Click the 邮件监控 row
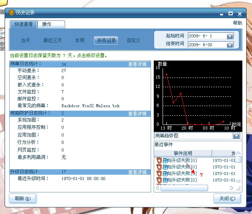252x214 pixels. pos(80,99)
